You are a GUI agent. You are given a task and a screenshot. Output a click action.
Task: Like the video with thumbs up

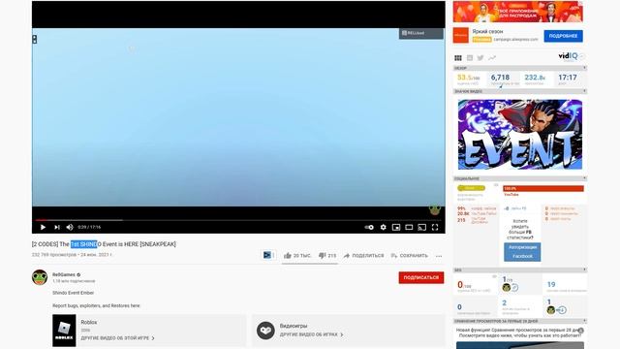coord(297,256)
